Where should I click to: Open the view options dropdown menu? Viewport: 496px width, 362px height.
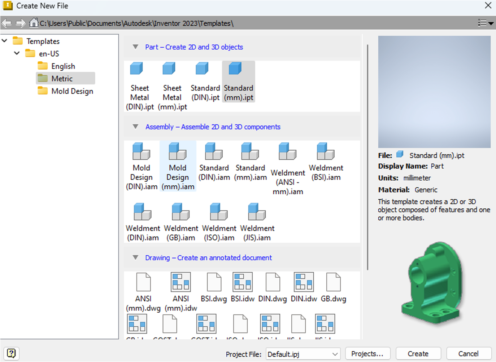[x=486, y=23]
